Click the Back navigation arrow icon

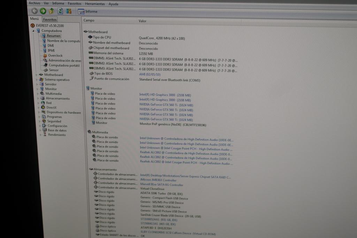point(35,11)
